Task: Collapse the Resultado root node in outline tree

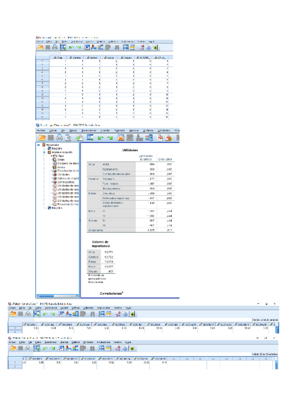Action: coord(39,144)
